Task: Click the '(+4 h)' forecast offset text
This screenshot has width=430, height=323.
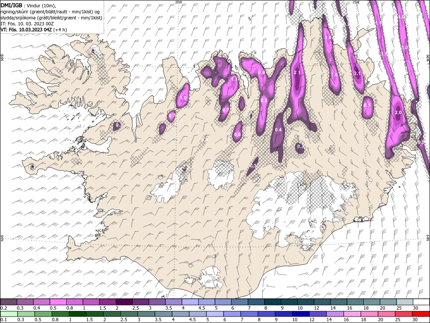Action: click(60, 30)
